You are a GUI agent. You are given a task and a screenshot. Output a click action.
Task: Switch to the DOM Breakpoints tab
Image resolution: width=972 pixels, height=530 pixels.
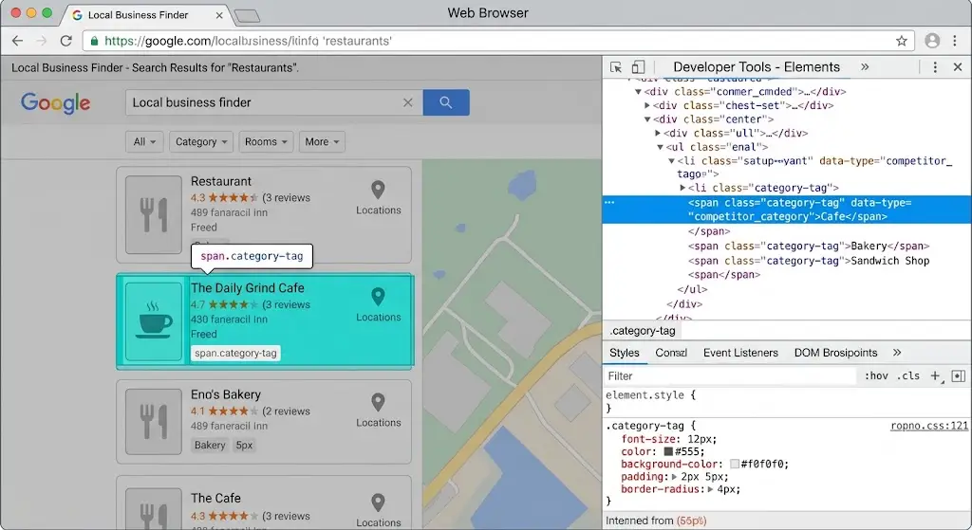point(835,353)
